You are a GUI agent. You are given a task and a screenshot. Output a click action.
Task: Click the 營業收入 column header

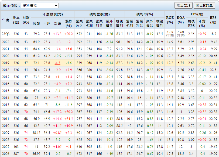coord(79,23)
